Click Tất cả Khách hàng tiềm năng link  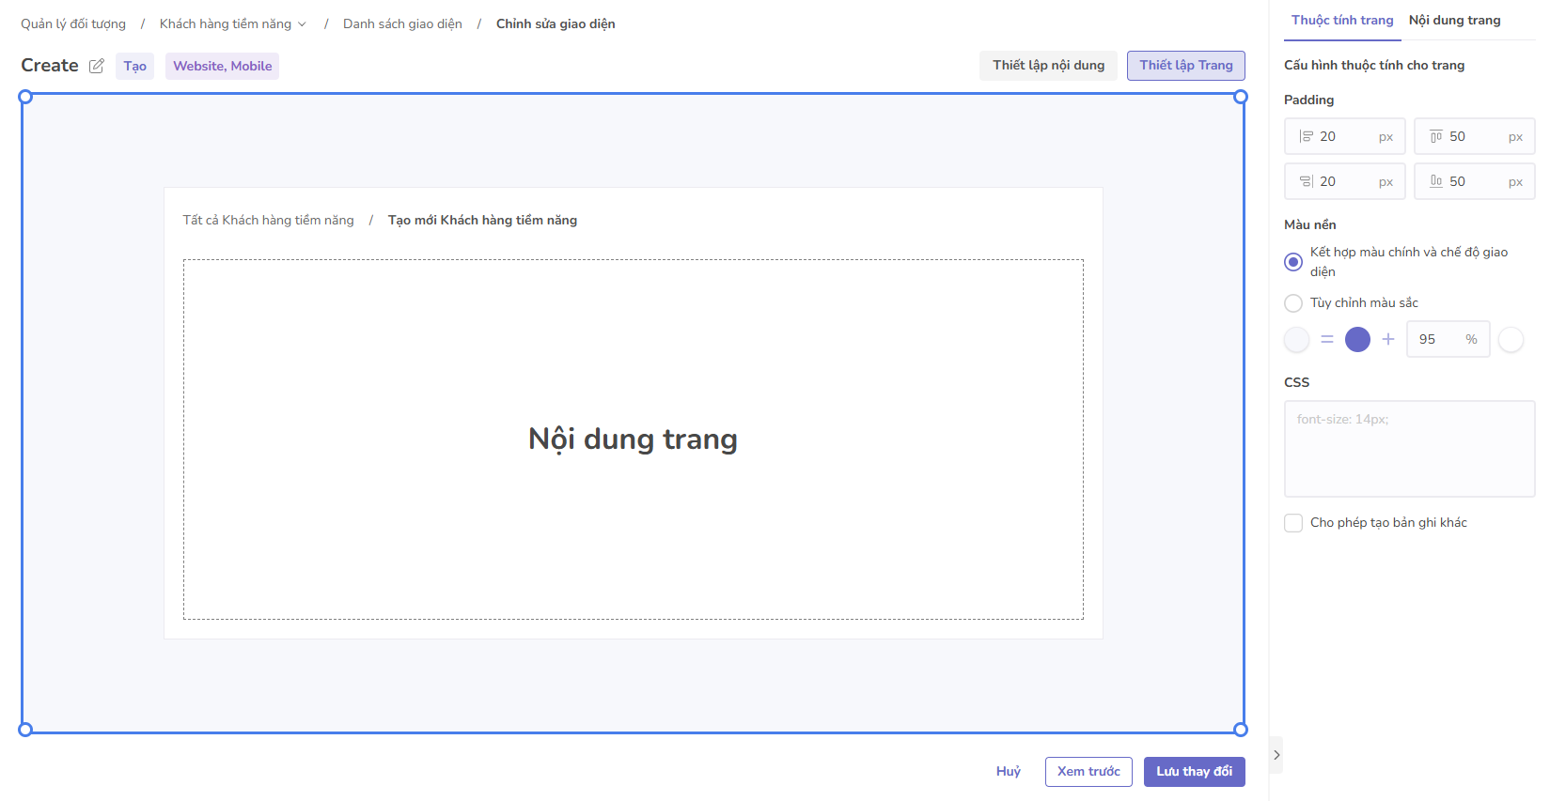point(268,220)
